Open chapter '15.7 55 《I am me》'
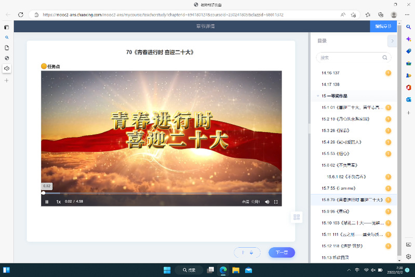This screenshot has width=415, height=277. pos(338,188)
